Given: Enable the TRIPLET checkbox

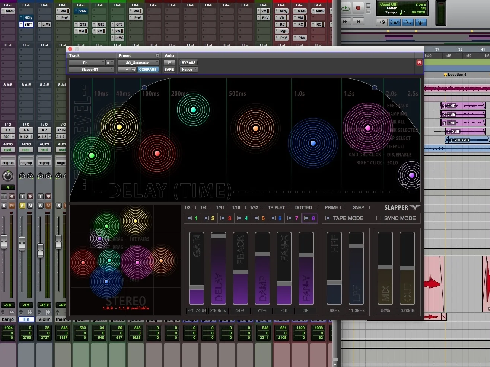Looking at the screenshot, I should coord(288,207).
